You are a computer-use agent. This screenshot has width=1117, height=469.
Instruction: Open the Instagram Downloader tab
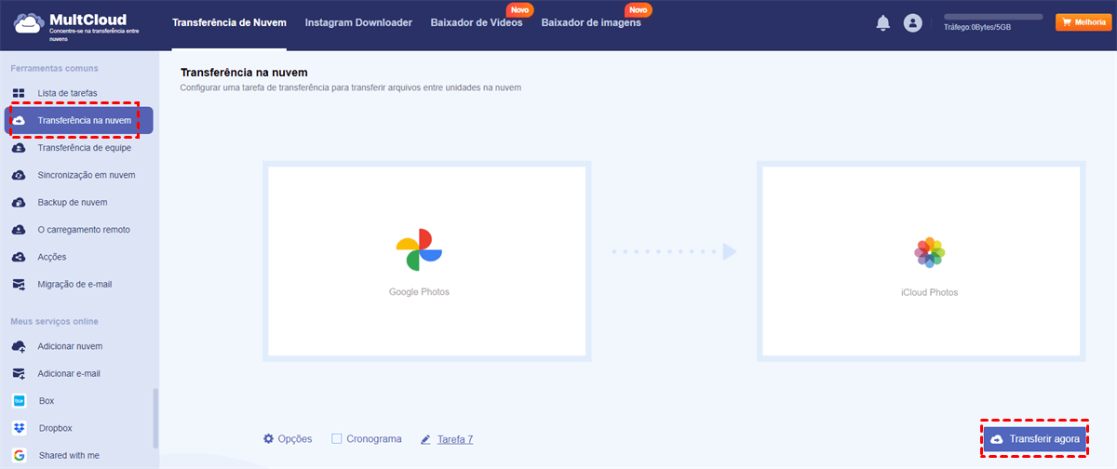(358, 22)
